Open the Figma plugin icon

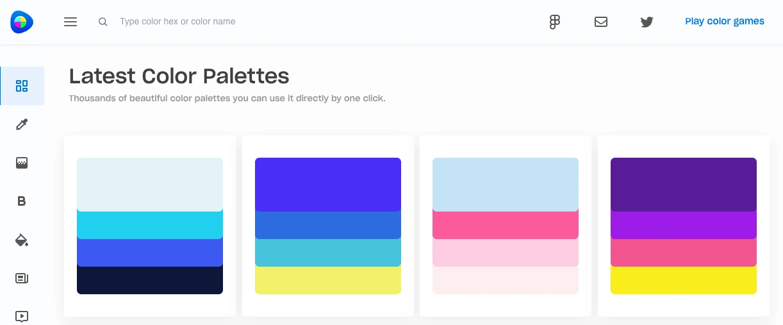[555, 22]
